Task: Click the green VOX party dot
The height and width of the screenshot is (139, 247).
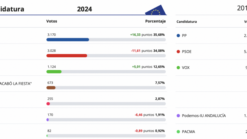Action: [178, 68]
